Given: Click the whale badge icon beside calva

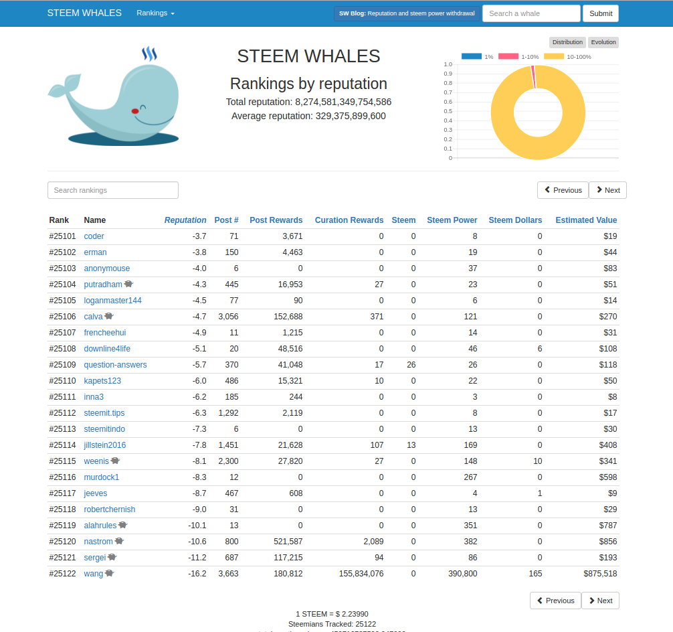Looking at the screenshot, I should [x=109, y=316].
